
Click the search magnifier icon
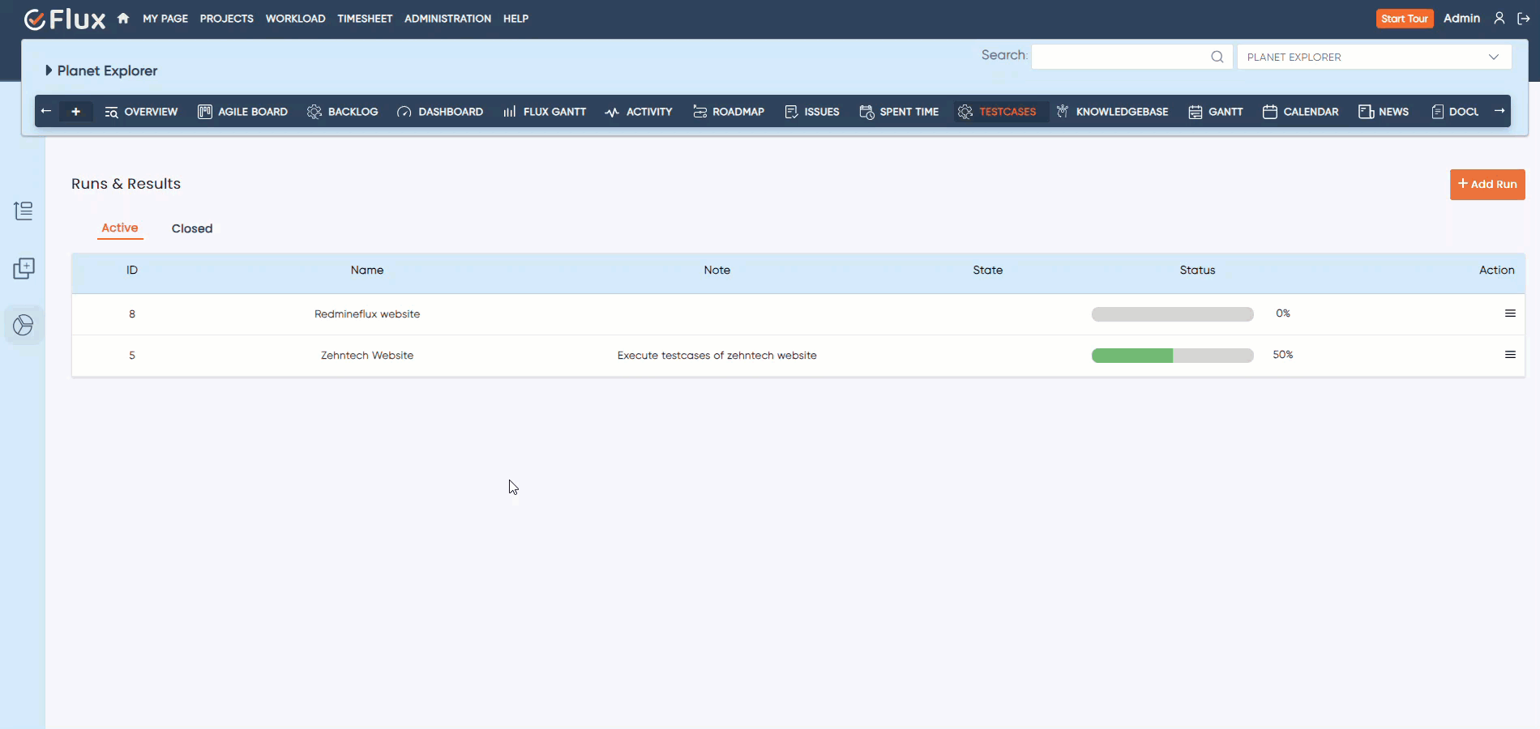[1217, 57]
